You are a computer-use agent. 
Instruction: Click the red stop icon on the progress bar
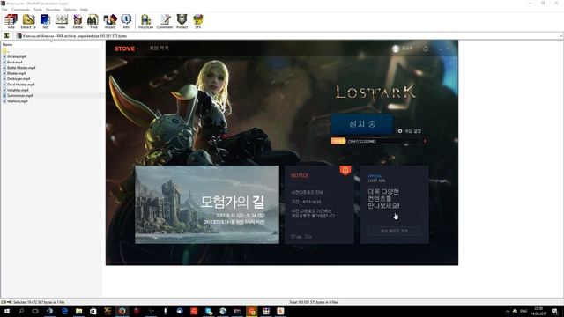425,141
